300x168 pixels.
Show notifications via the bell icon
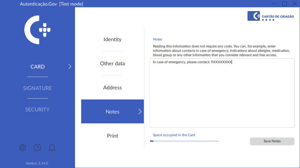52,148
